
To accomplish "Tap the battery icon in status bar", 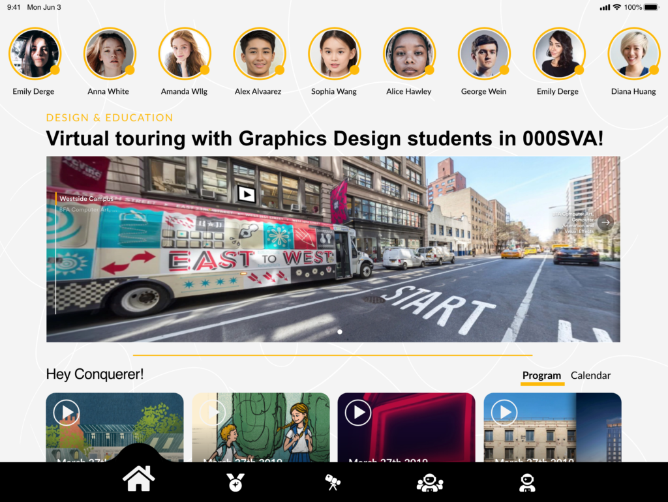I will coord(652,7).
